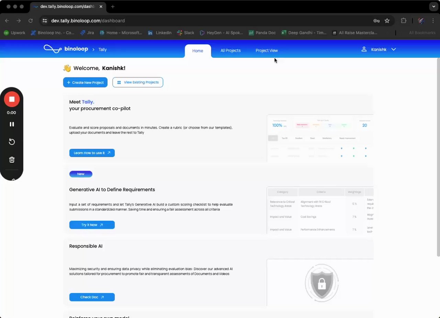Viewport: 440px width, 318px height.
Task: Go back with the browser back arrow
Action: point(7,21)
